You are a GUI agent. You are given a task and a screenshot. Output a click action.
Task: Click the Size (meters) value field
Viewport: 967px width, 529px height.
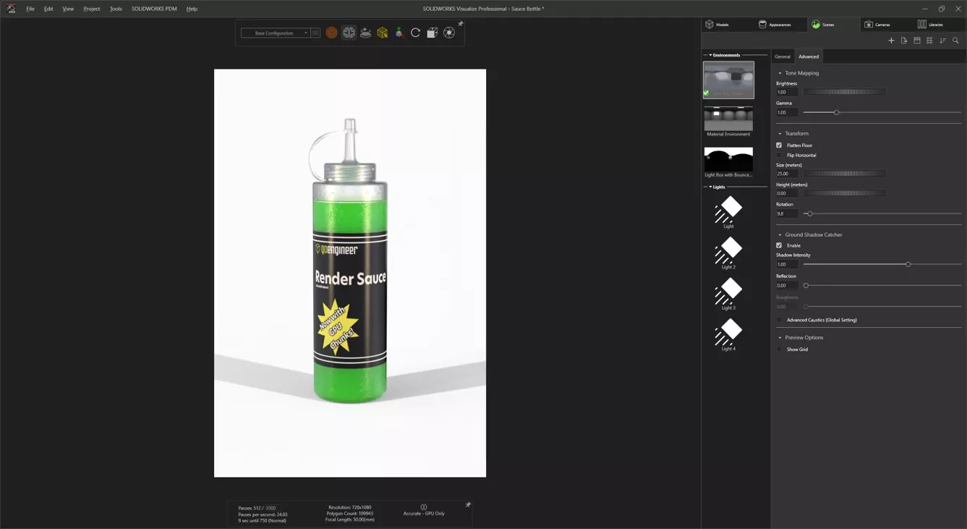pyautogui.click(x=787, y=174)
